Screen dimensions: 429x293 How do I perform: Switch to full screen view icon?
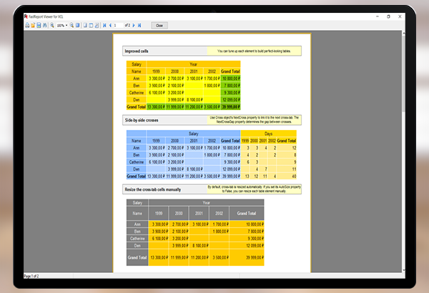[x=78, y=25]
